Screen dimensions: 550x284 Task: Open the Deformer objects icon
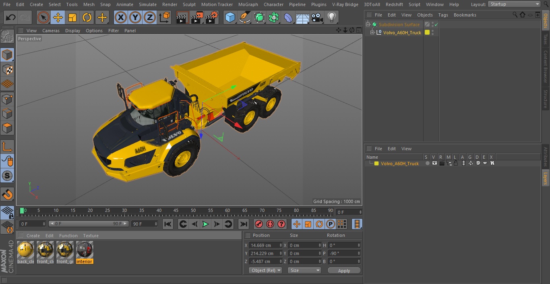288,17
